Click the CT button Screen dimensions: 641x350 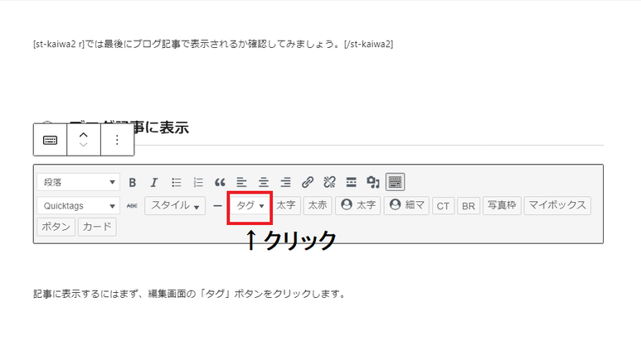443,205
